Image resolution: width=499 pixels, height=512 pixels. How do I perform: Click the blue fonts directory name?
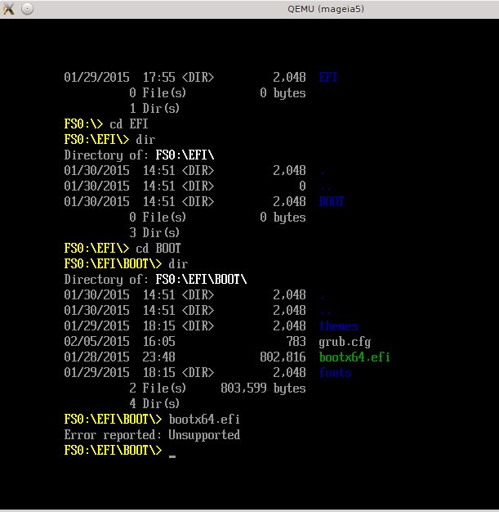tap(335, 373)
